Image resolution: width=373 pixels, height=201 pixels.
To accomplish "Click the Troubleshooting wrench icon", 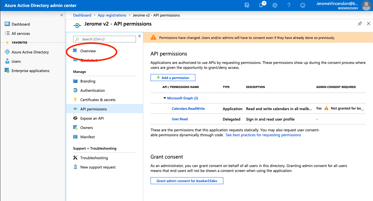I will 76,158.
